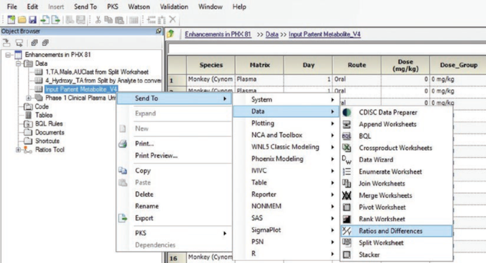Image resolution: width=486 pixels, height=263 pixels.
Task: Pin the Object Browser panel
Action: click(158, 31)
